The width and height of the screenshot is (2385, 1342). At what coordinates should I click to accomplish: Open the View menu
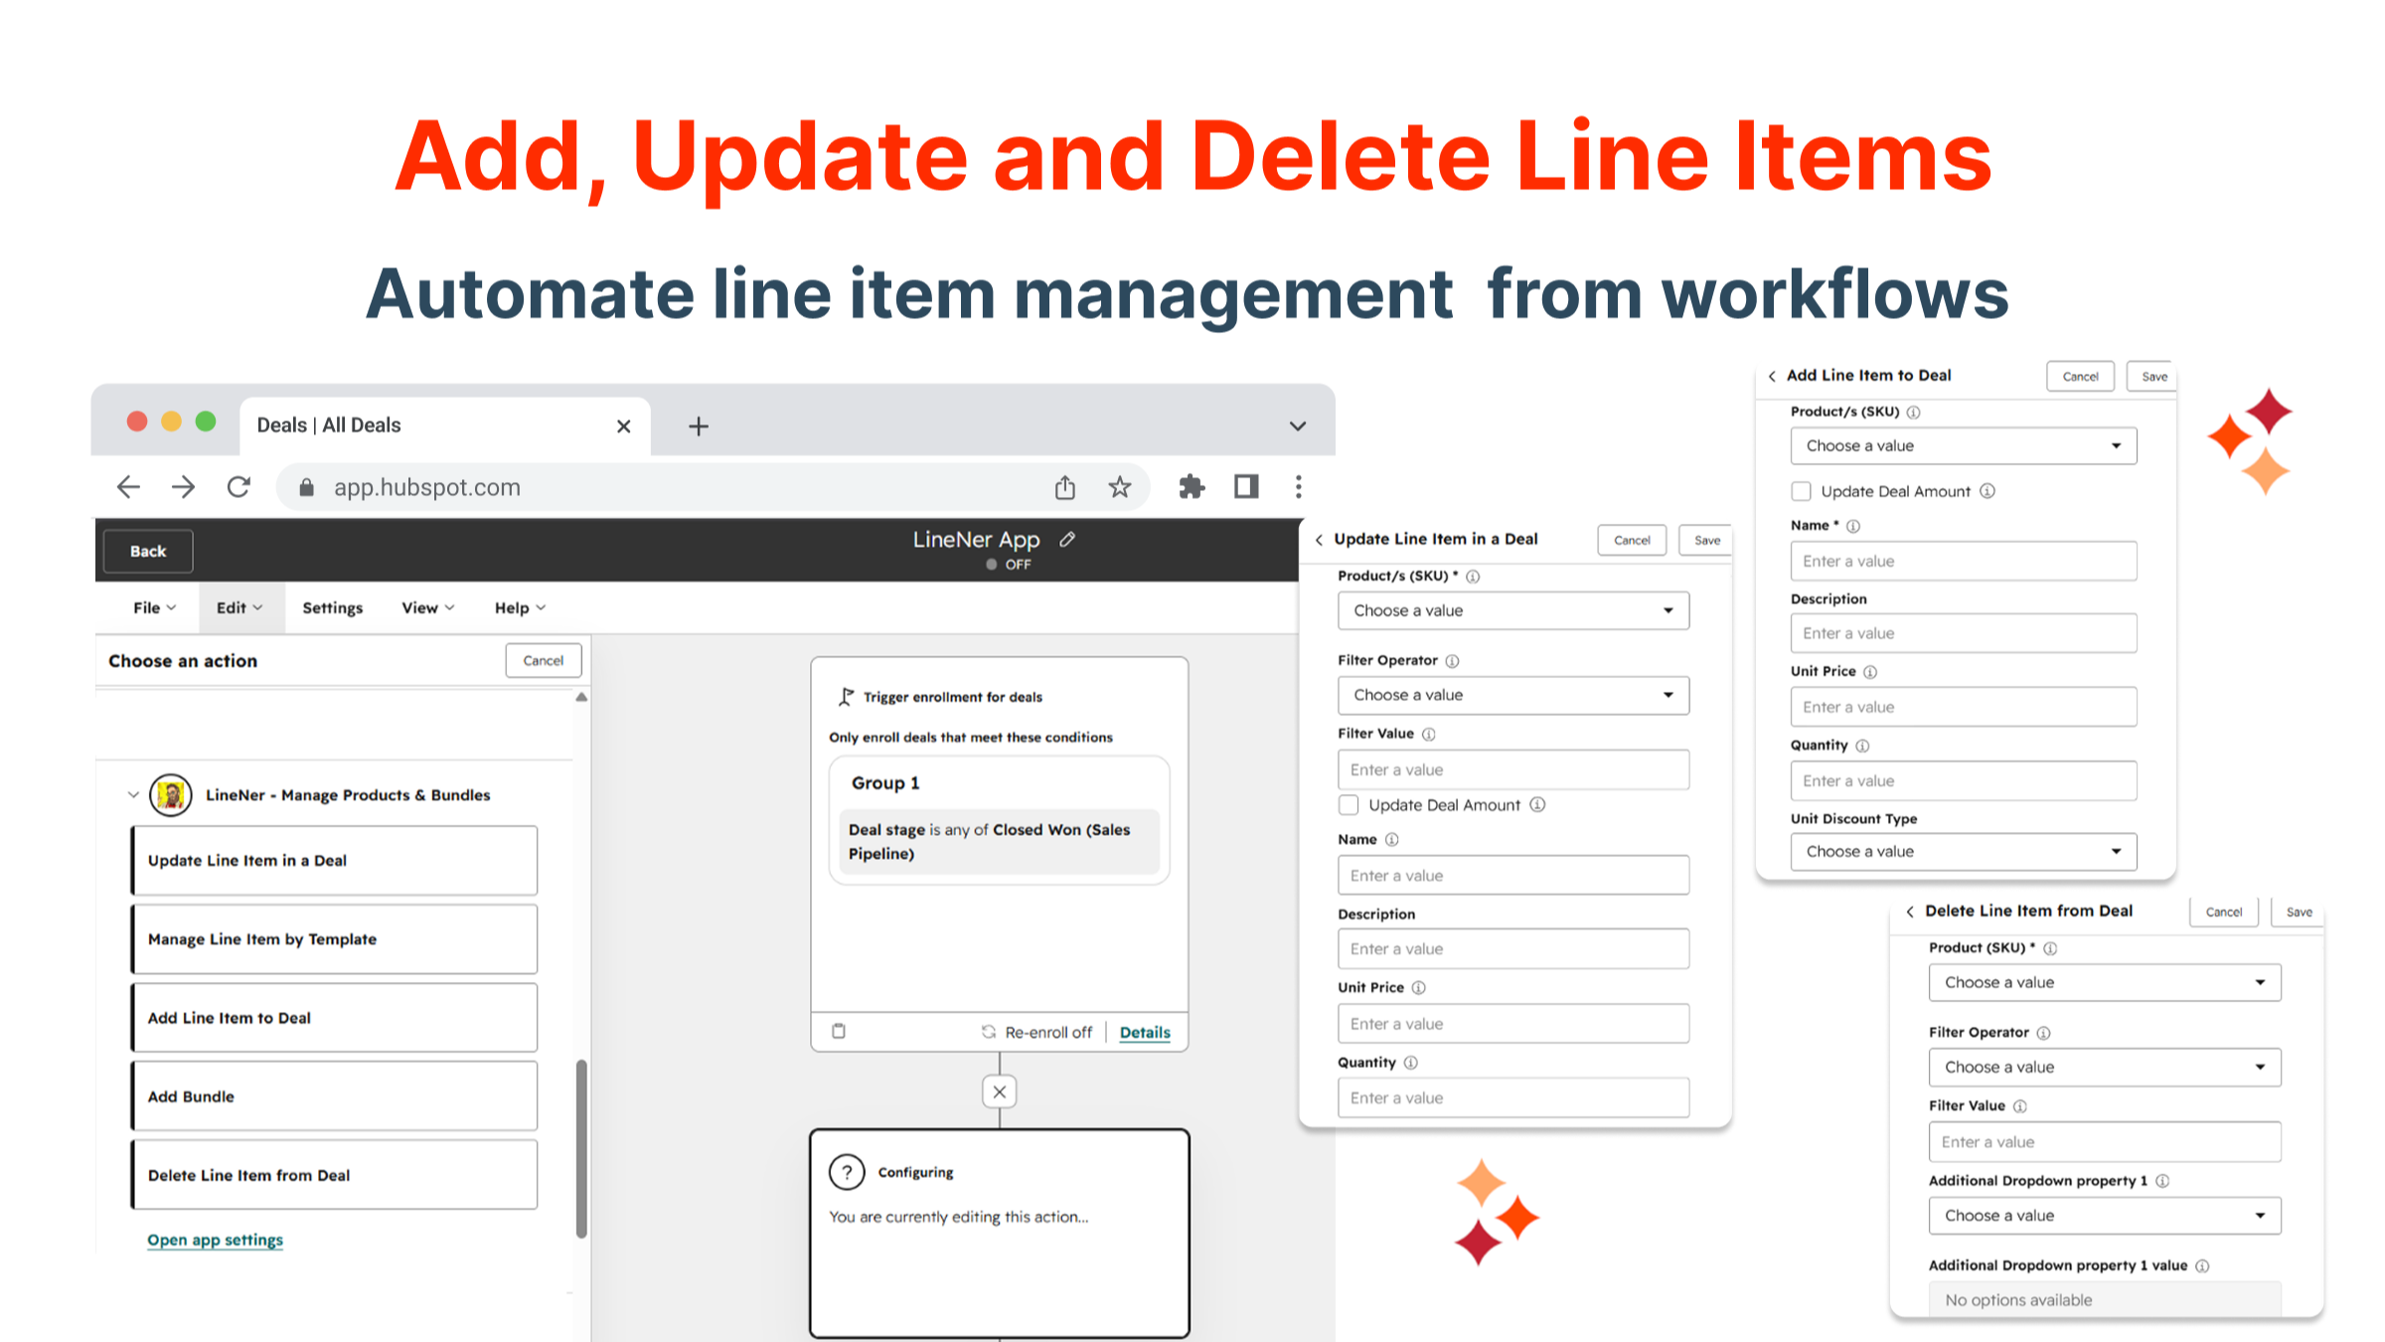tap(427, 607)
